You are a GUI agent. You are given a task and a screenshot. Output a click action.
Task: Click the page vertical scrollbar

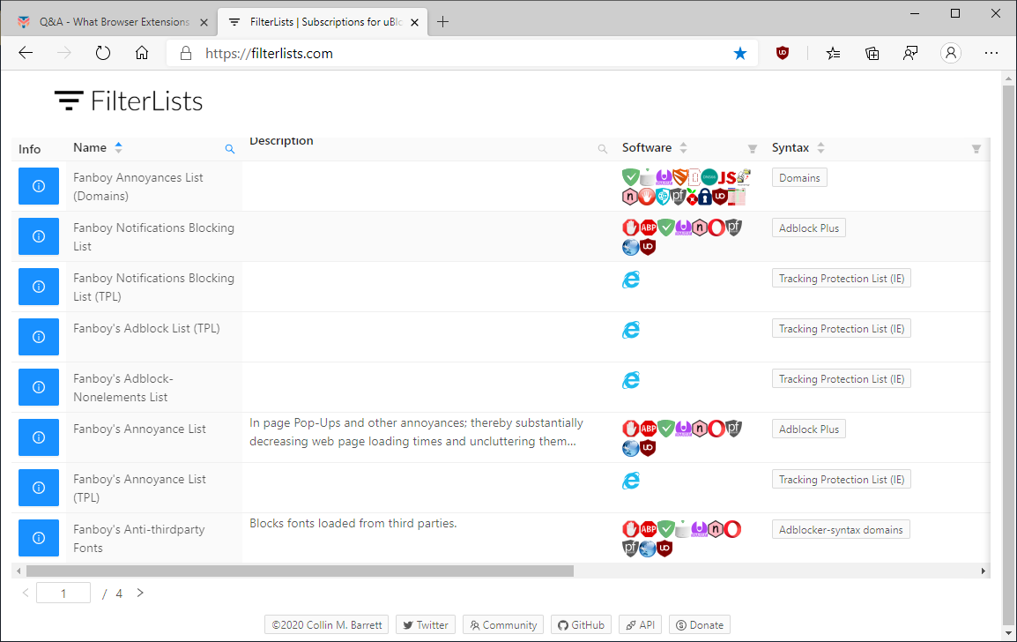click(1008, 354)
